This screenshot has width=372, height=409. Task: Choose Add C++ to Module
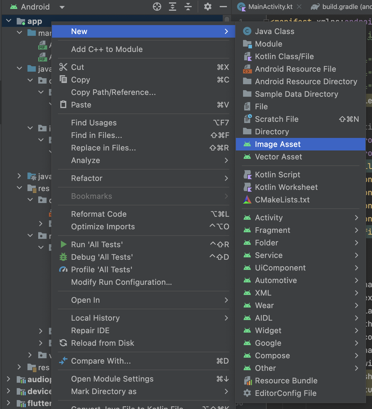pyautogui.click(x=144, y=49)
